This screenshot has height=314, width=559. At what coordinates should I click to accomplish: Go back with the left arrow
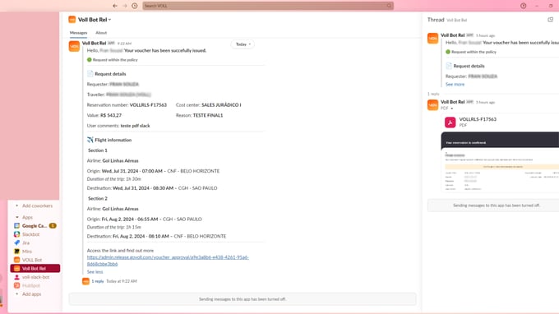tap(115, 6)
